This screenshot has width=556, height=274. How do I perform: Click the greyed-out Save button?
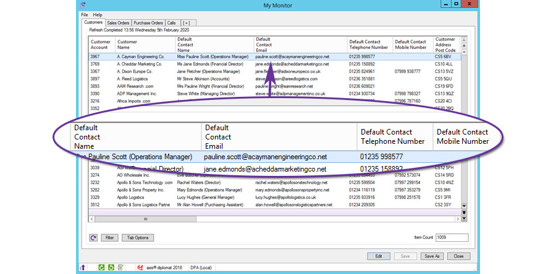[x=405, y=256]
